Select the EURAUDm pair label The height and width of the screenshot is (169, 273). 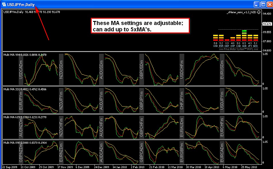click(182, 127)
